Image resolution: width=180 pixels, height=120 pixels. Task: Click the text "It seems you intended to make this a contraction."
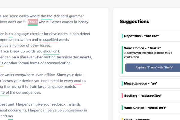click(x=148, y=55)
